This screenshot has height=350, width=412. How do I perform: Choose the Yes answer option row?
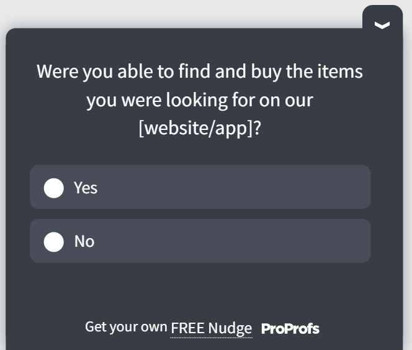[x=200, y=187]
